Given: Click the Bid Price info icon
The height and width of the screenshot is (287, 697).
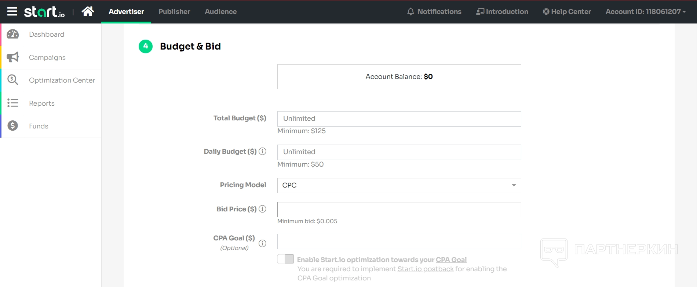Looking at the screenshot, I should [x=262, y=209].
